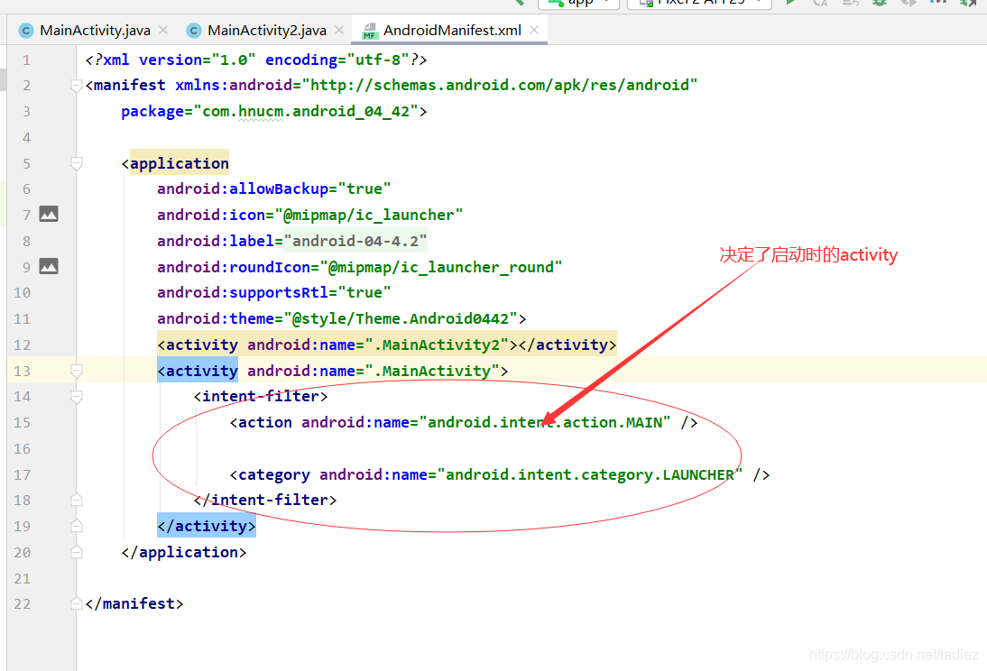The height and width of the screenshot is (671, 987).
Task: Click the android.intent.action.MAIN value
Action: coord(545,422)
